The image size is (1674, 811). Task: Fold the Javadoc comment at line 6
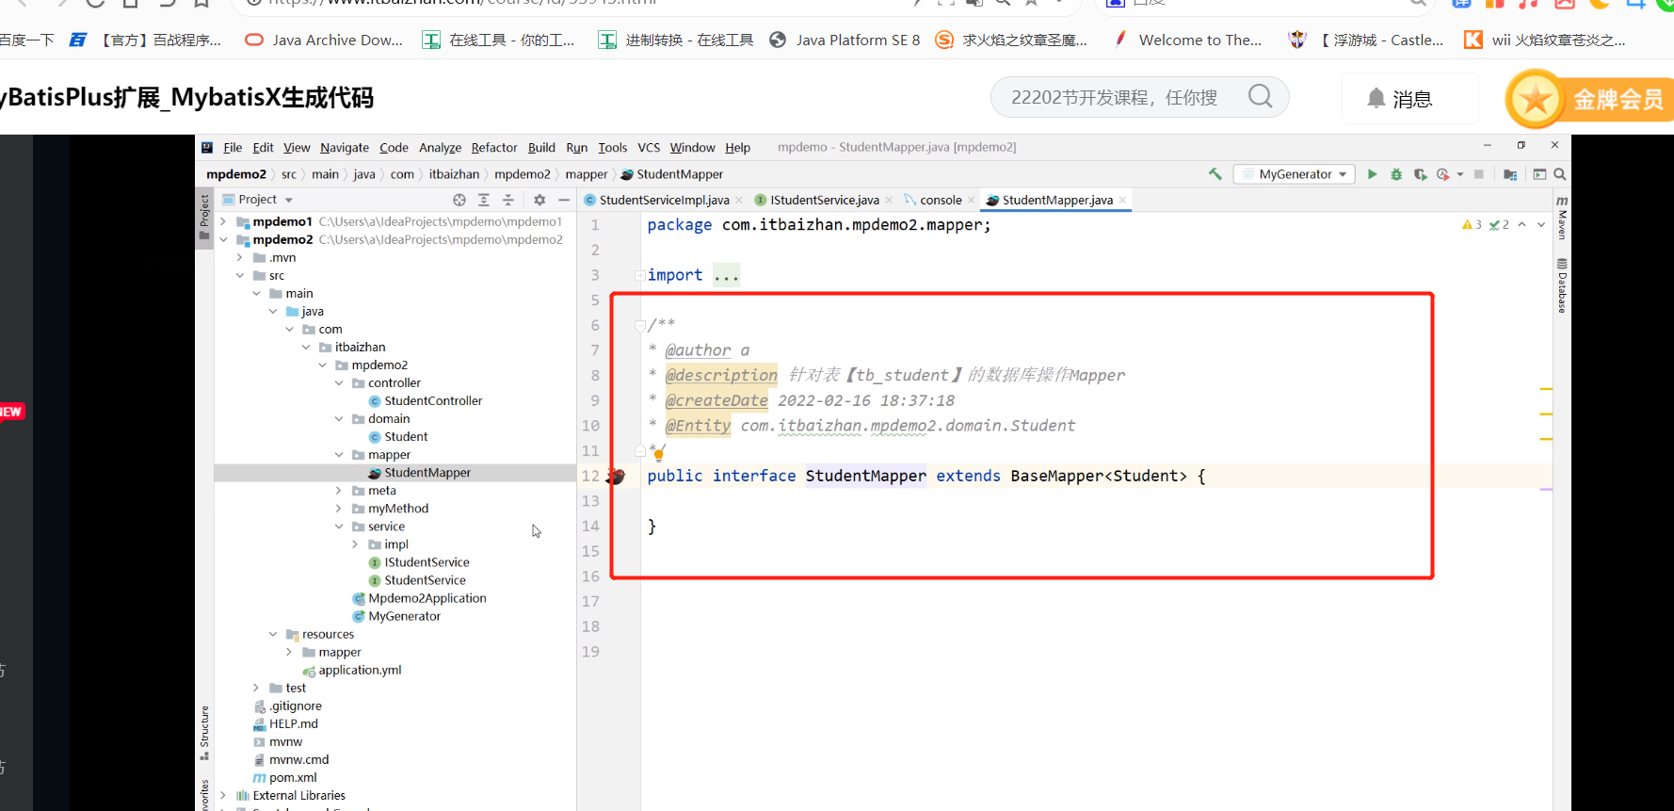640,326
